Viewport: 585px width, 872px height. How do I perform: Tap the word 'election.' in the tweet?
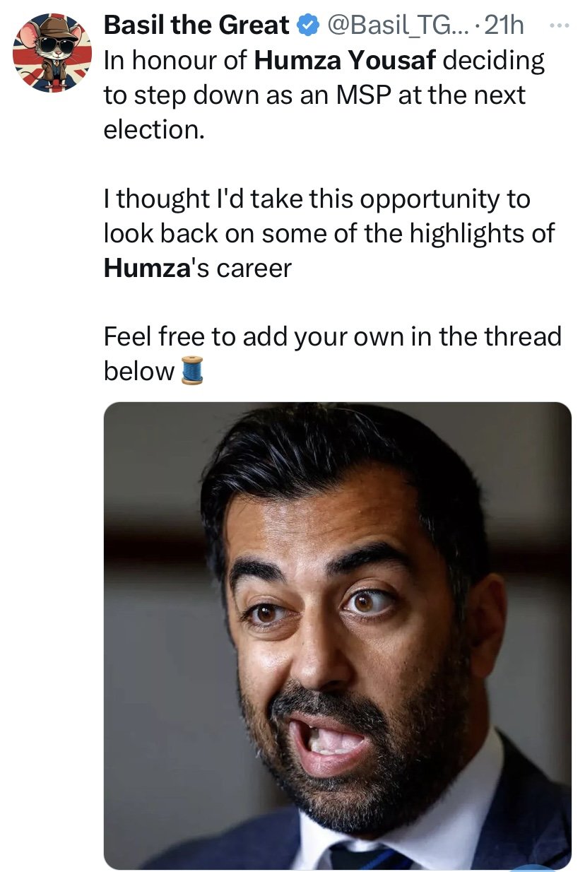coord(154,129)
